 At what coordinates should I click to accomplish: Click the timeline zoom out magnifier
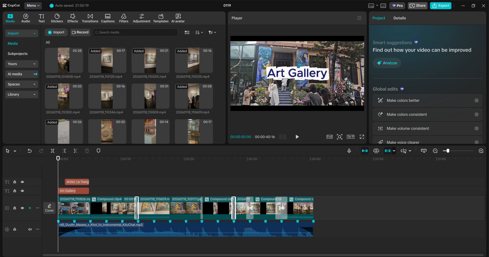click(435, 151)
